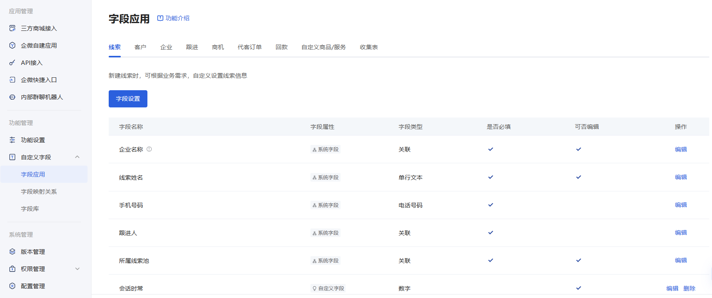This screenshot has width=712, height=298.
Task: Click the book icon next to 功能介绍
Action: tap(160, 18)
